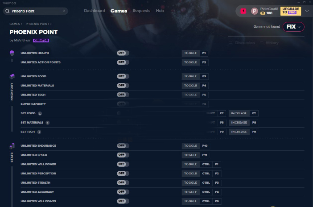This screenshot has height=207, width=313.
Task: Enable Unlimited Food switch
Action: [x=123, y=76]
